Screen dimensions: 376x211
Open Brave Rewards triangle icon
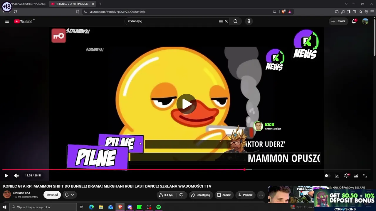click(x=290, y=12)
